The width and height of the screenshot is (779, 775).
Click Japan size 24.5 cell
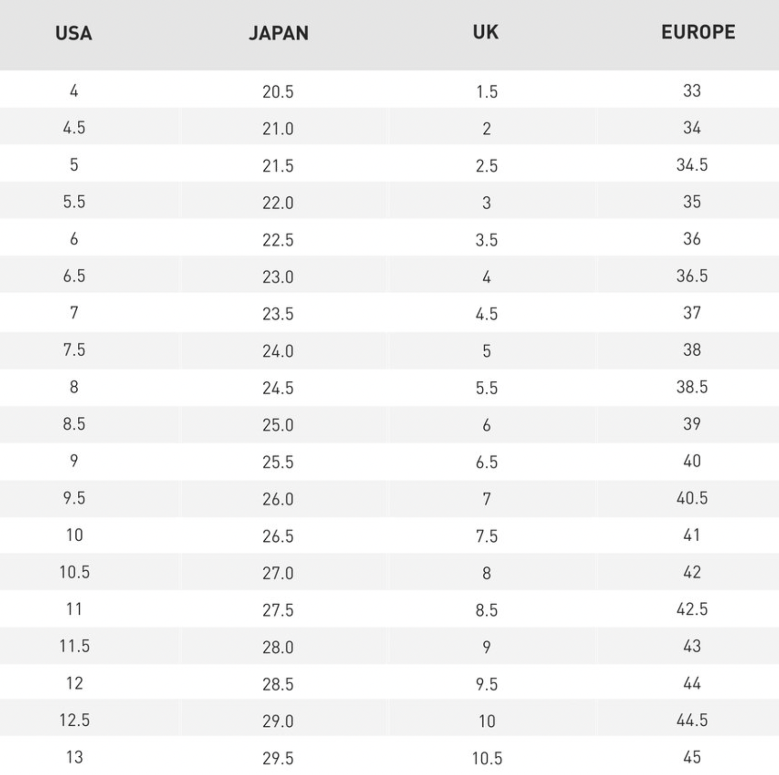click(x=278, y=388)
